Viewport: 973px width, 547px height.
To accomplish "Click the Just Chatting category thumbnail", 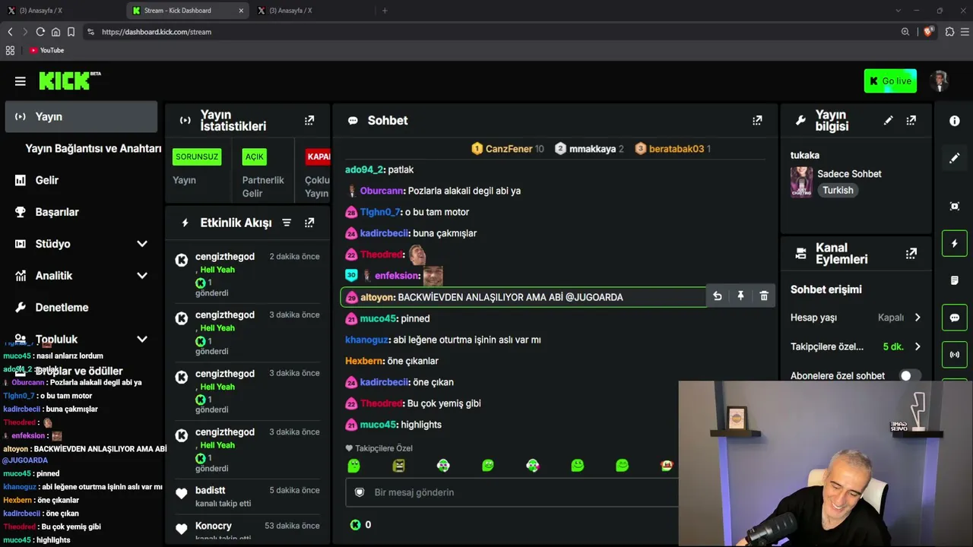I will pos(801,182).
